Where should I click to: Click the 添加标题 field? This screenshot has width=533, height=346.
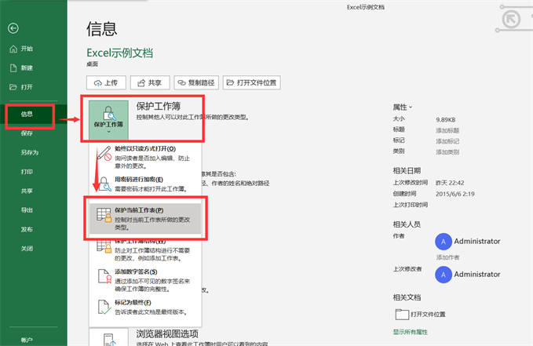(x=448, y=129)
